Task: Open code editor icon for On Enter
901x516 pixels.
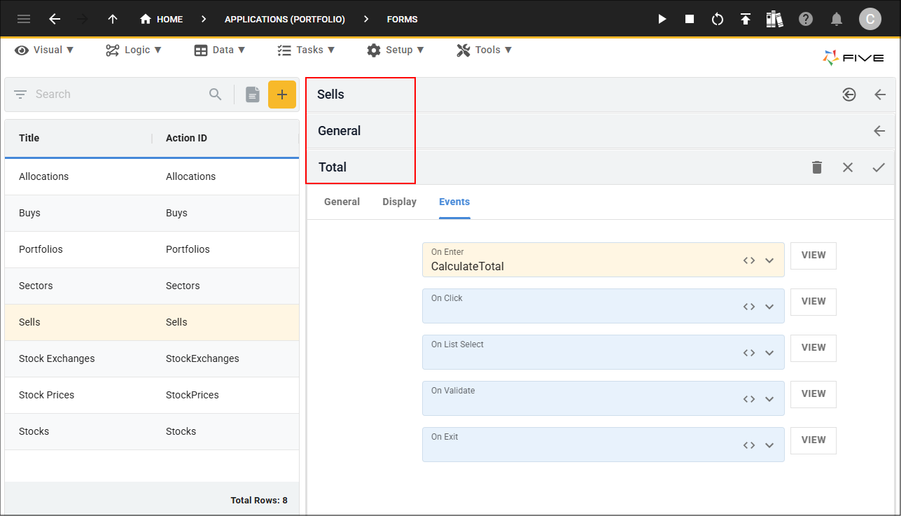Action: pyautogui.click(x=749, y=260)
